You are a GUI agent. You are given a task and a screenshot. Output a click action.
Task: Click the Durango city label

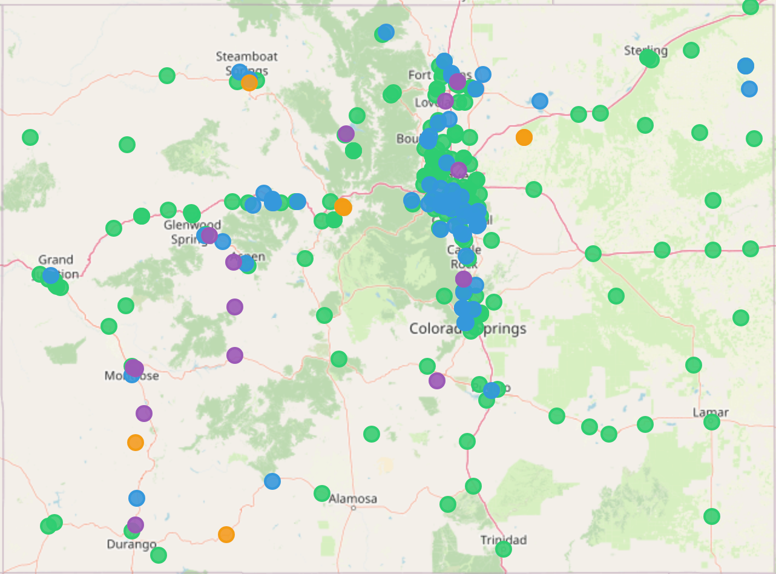(131, 544)
